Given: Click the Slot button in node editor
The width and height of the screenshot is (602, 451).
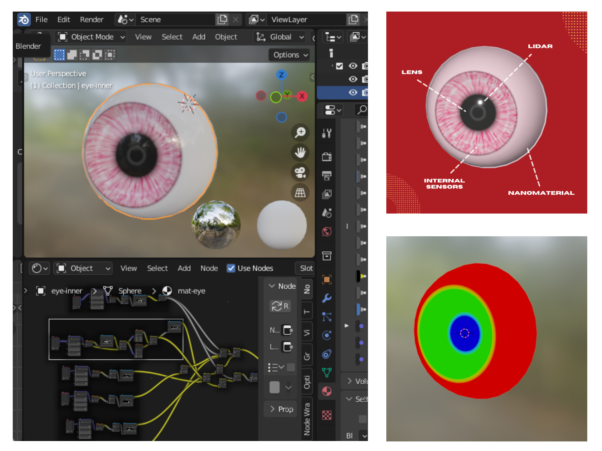Looking at the screenshot, I should [x=305, y=269].
